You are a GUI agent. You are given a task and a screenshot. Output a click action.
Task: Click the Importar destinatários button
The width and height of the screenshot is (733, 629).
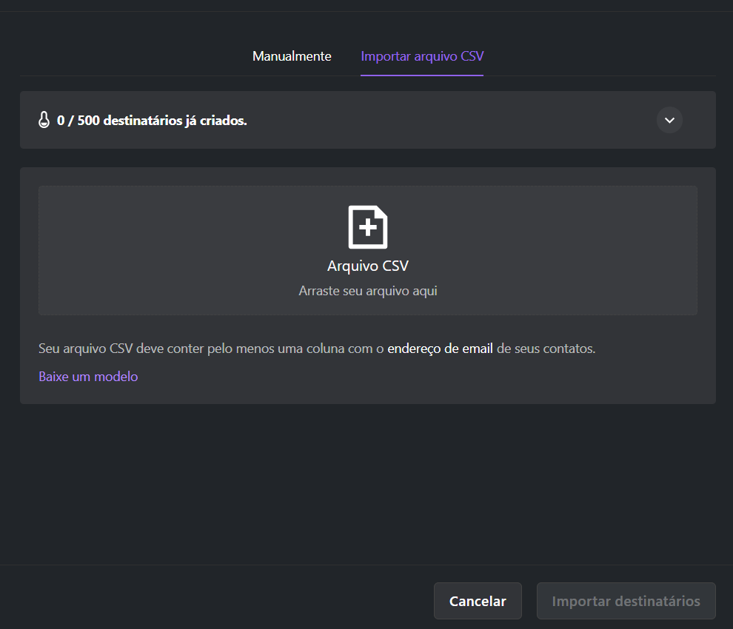click(x=626, y=601)
